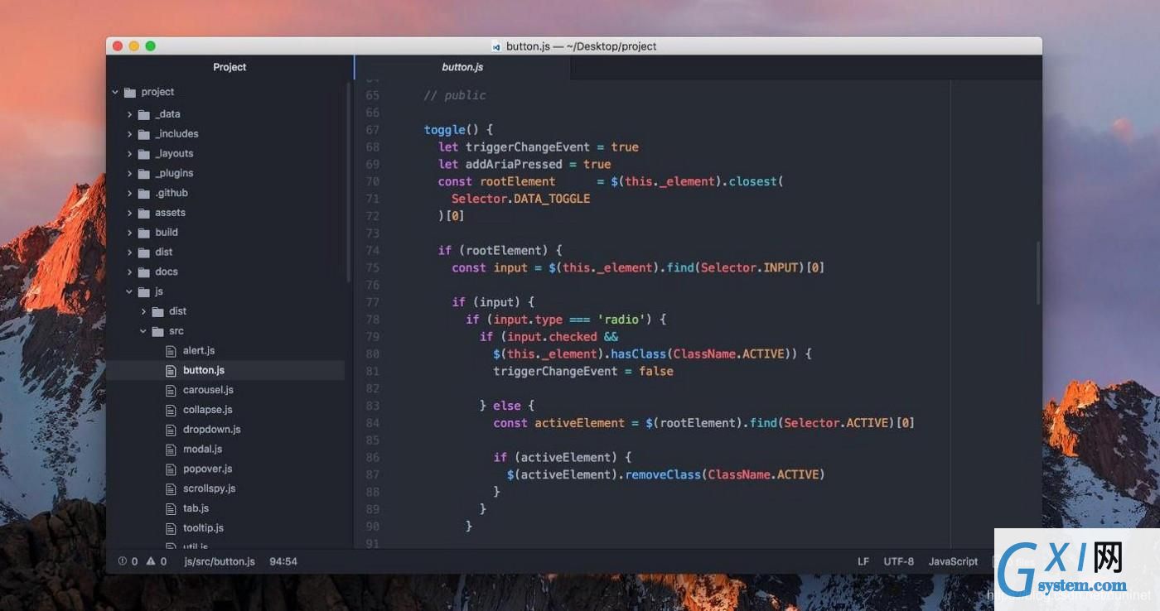Screen dimensions: 1160x611
Task: Click the window zoom green button
Action: pyautogui.click(x=151, y=46)
